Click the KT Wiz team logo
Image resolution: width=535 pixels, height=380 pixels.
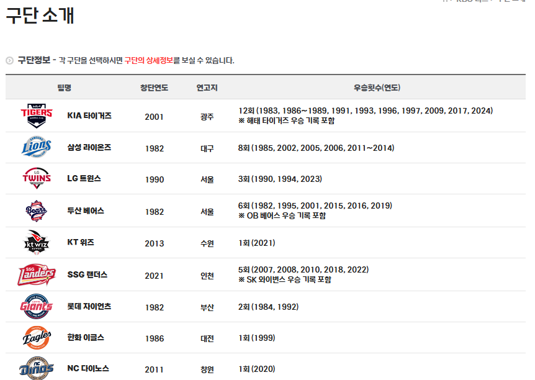click(37, 242)
